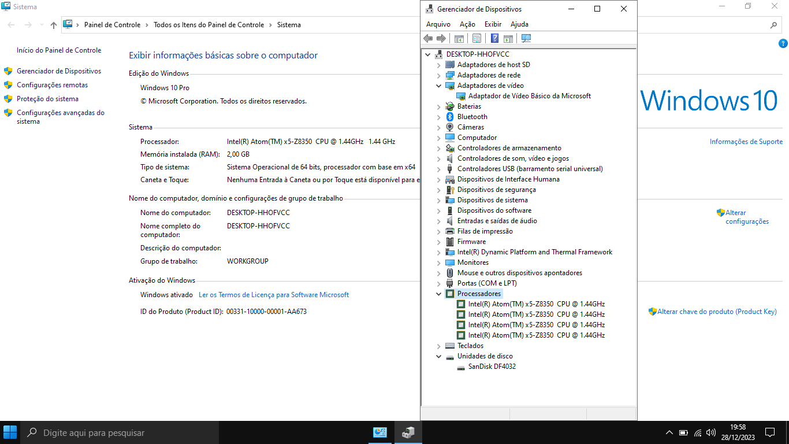Select the Câmeras category icon
This screenshot has width=789, height=444.
tap(450, 127)
